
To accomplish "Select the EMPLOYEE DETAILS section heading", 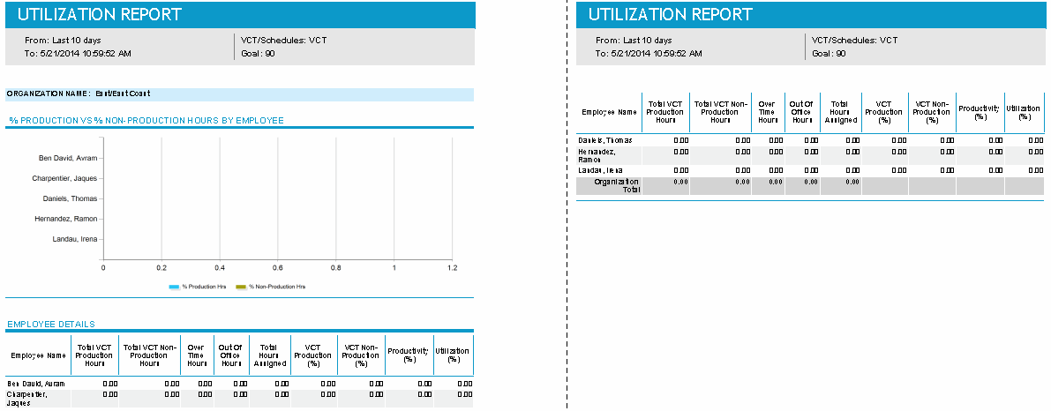I will pyautogui.click(x=51, y=325).
